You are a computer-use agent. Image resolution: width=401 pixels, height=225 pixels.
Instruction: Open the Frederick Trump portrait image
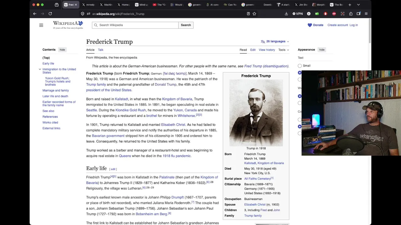[x=256, y=113]
